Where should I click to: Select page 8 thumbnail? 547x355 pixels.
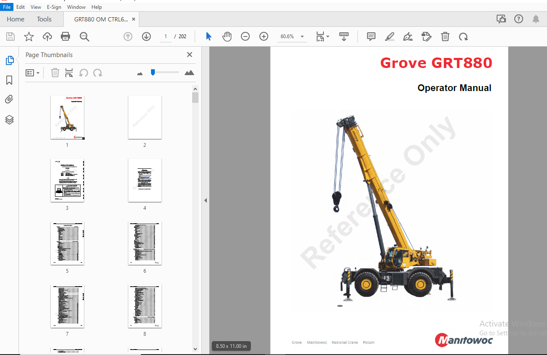click(x=145, y=306)
